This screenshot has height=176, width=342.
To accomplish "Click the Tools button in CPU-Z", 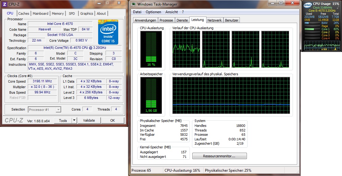I will coord(63,120).
